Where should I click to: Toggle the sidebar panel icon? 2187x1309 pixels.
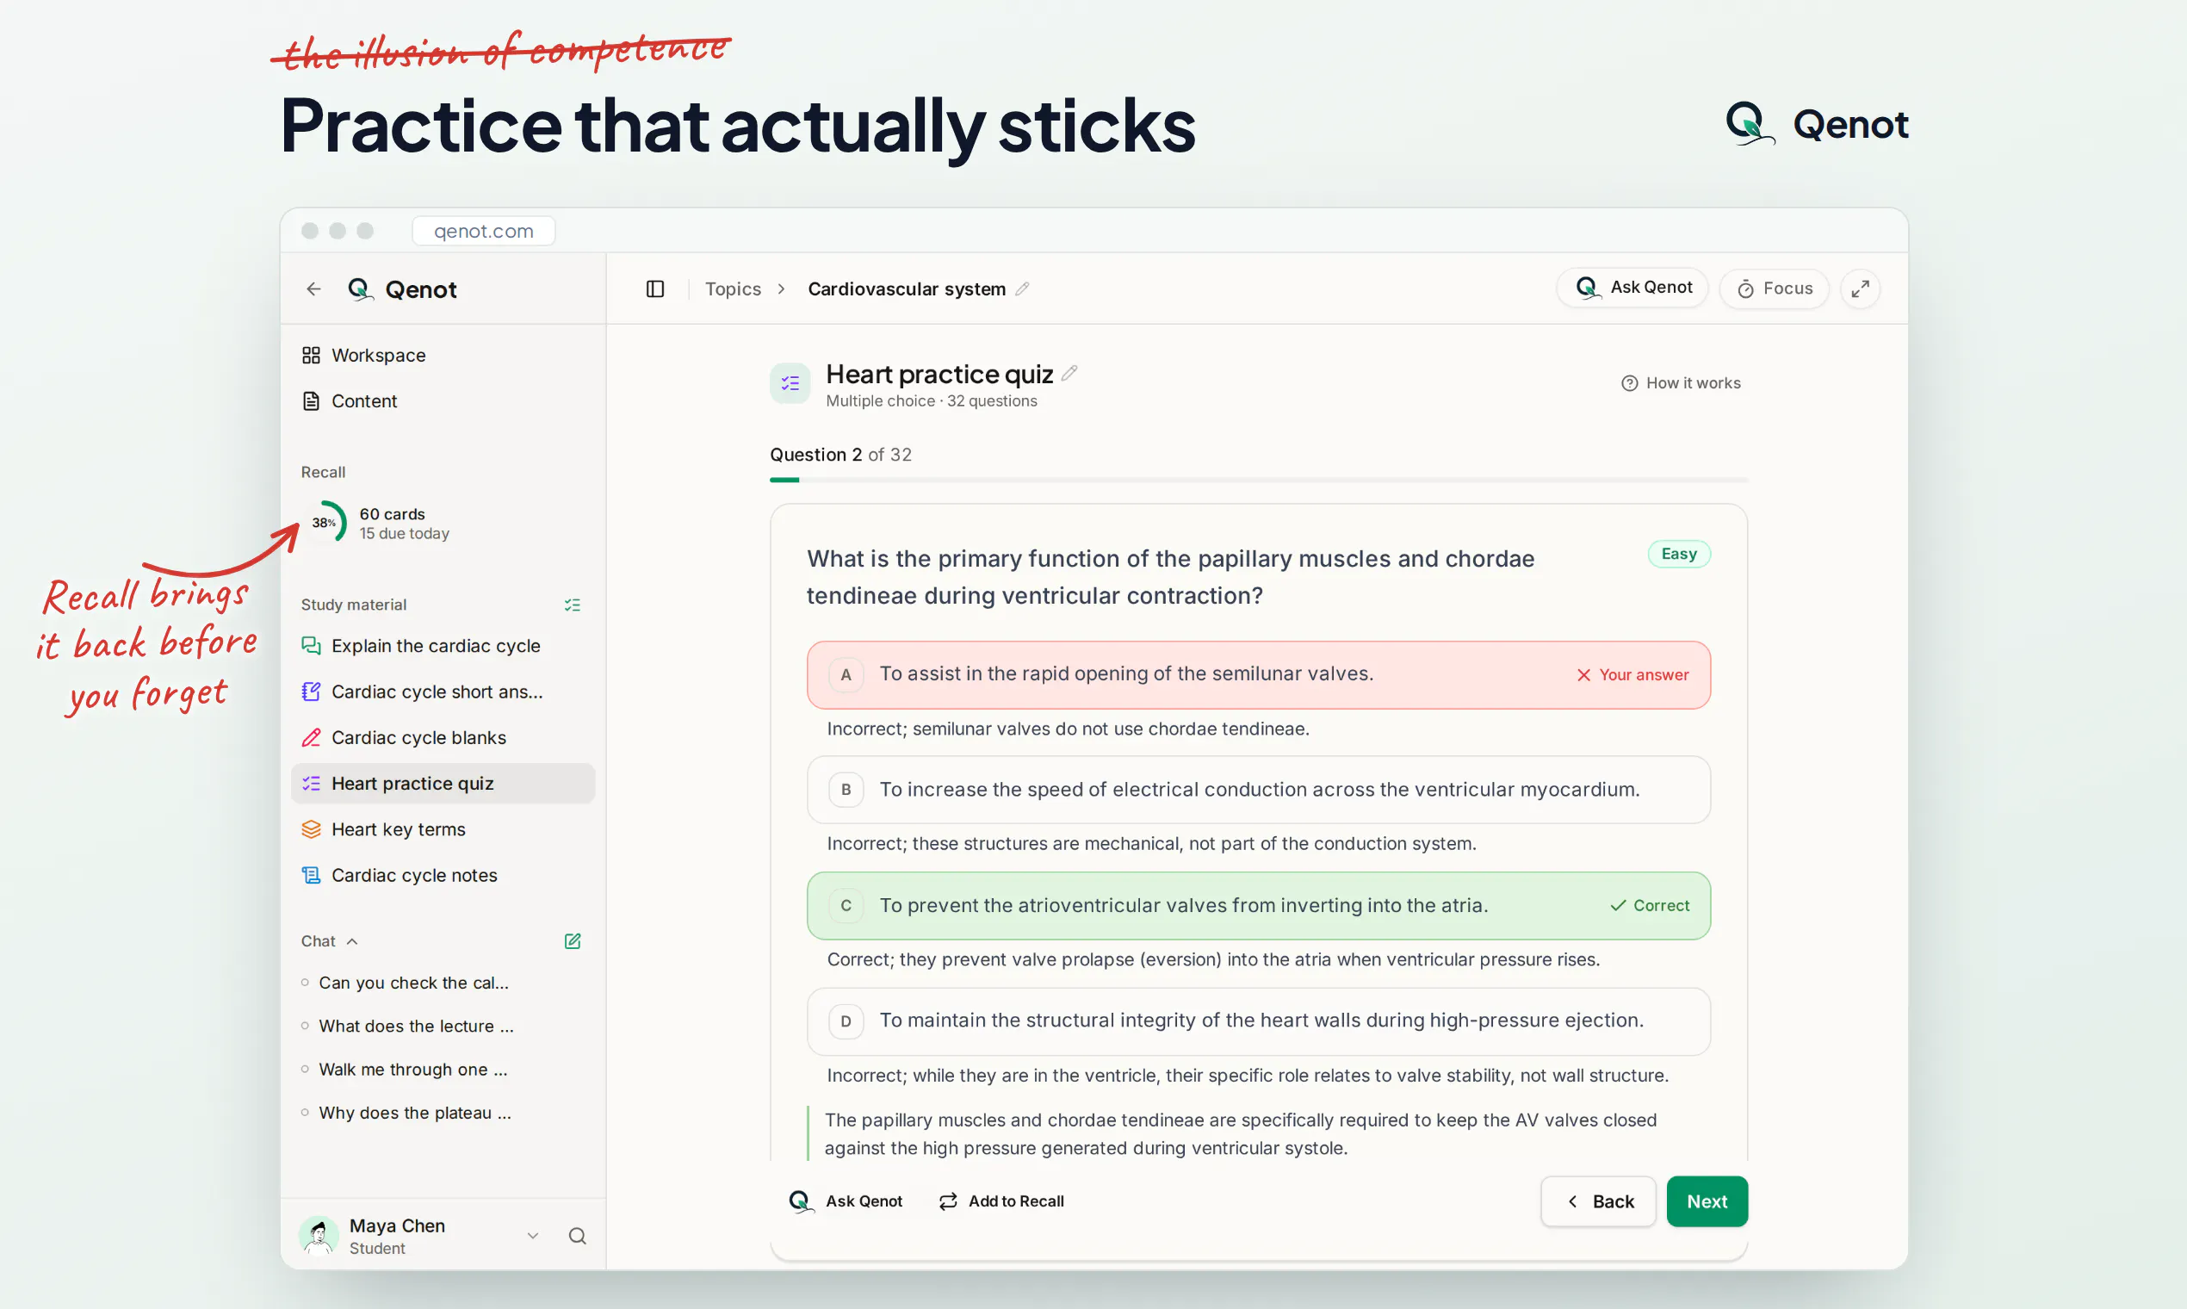click(x=654, y=289)
